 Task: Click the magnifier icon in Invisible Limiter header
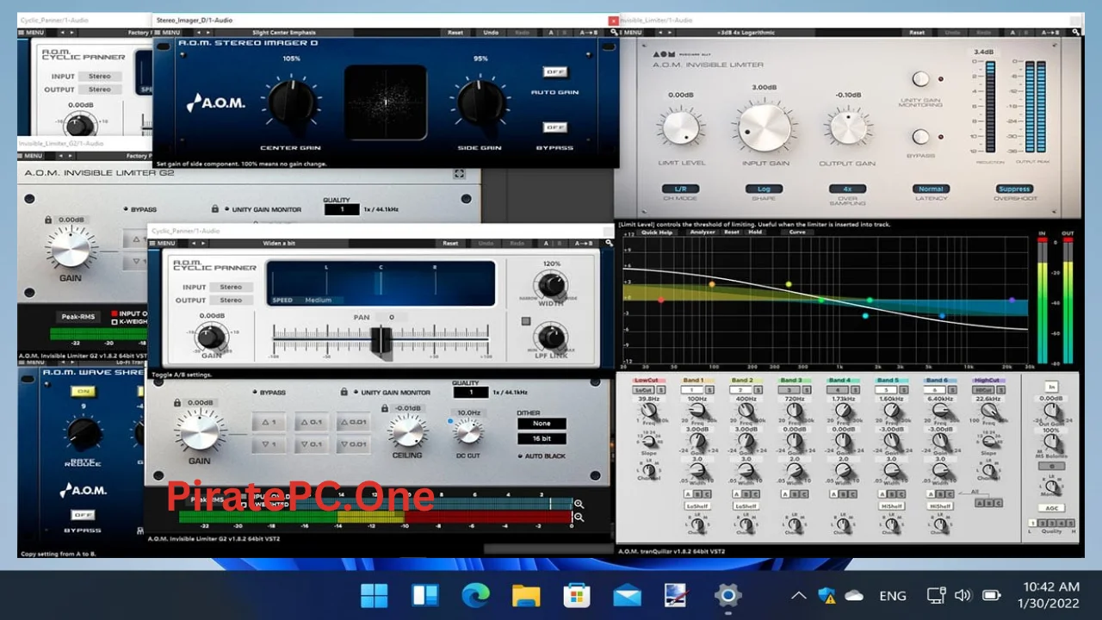click(1076, 33)
